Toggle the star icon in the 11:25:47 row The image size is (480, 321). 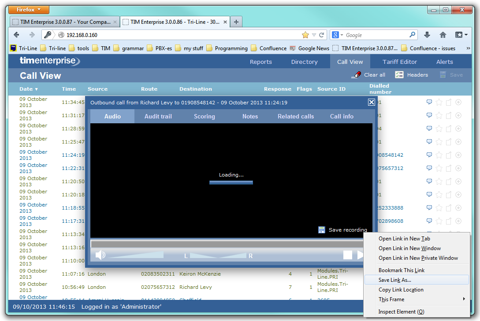tap(439, 142)
